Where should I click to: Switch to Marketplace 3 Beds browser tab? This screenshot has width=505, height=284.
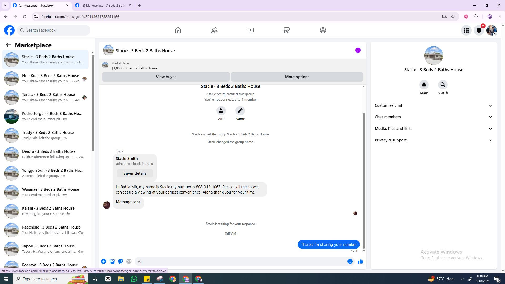click(x=103, y=5)
